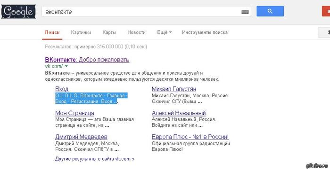Open the Европа Плюс - №1 в России! link
This screenshot has width=330, height=171.
190,137
